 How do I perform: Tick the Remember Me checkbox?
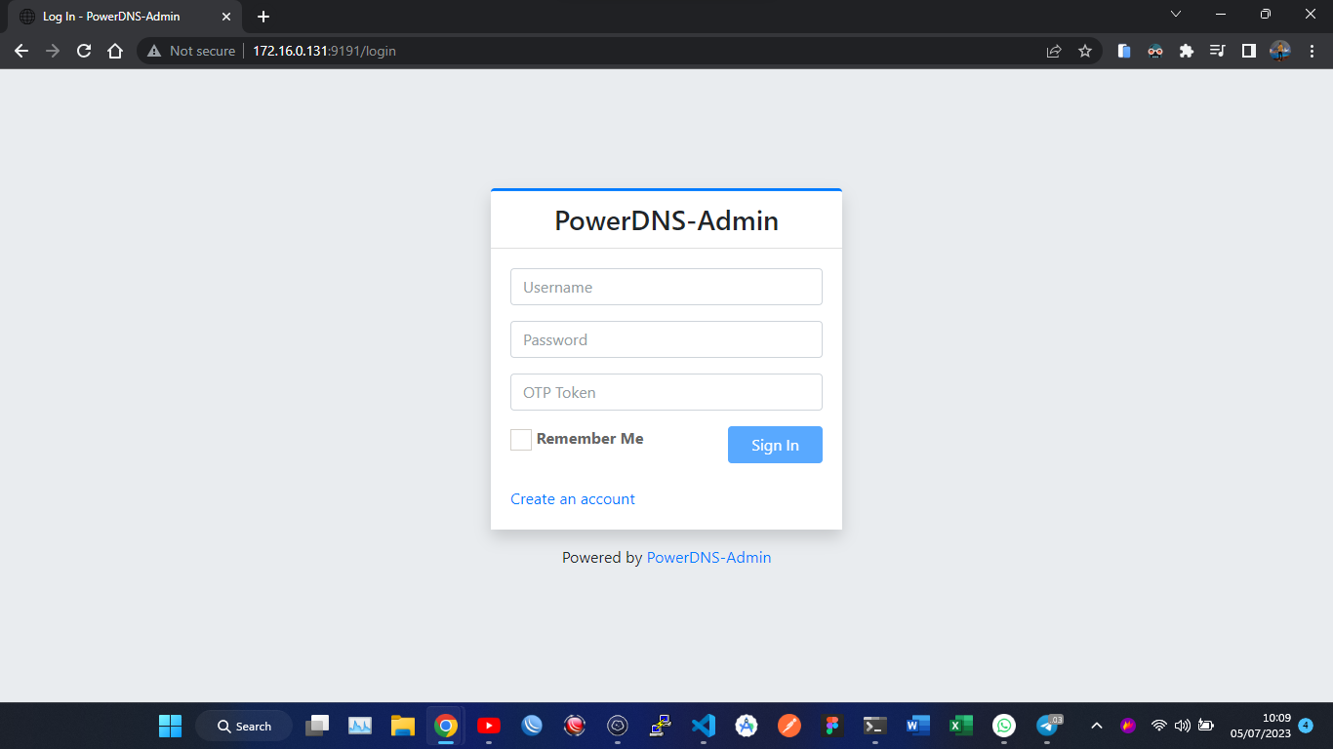click(x=521, y=440)
